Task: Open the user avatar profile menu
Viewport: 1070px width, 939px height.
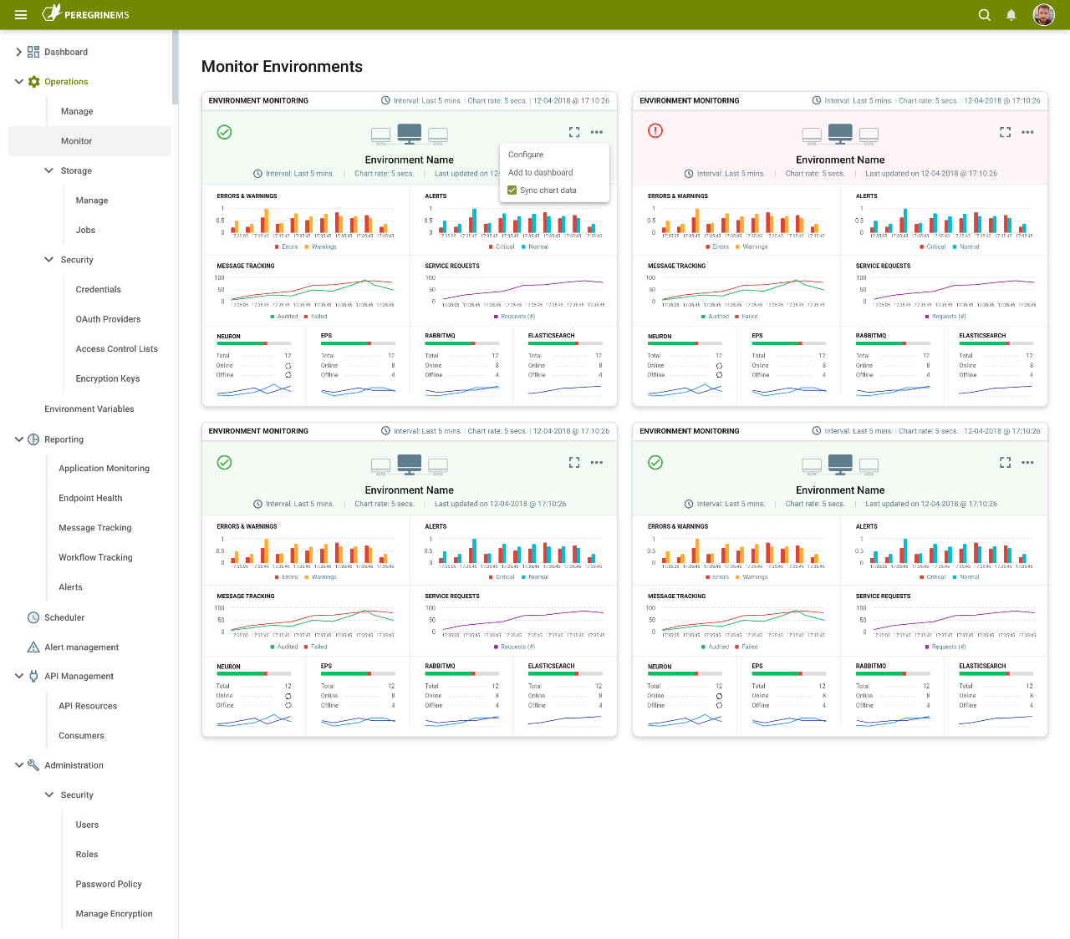Action: pyautogui.click(x=1044, y=14)
